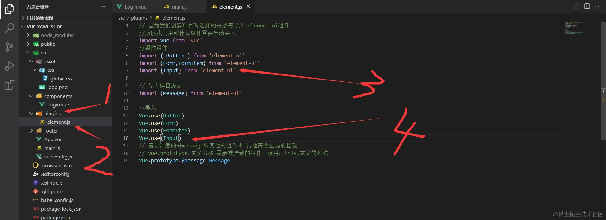Click 'import Vue from' on line 3
The image size is (606, 220).
[x=162, y=41]
